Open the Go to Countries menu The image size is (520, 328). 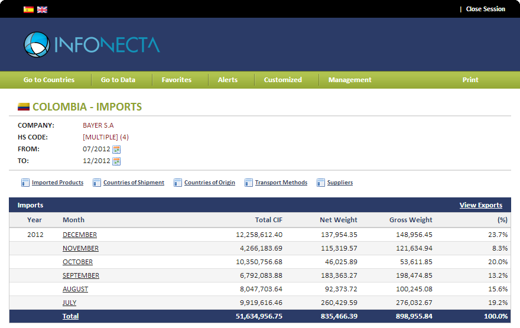tap(49, 80)
